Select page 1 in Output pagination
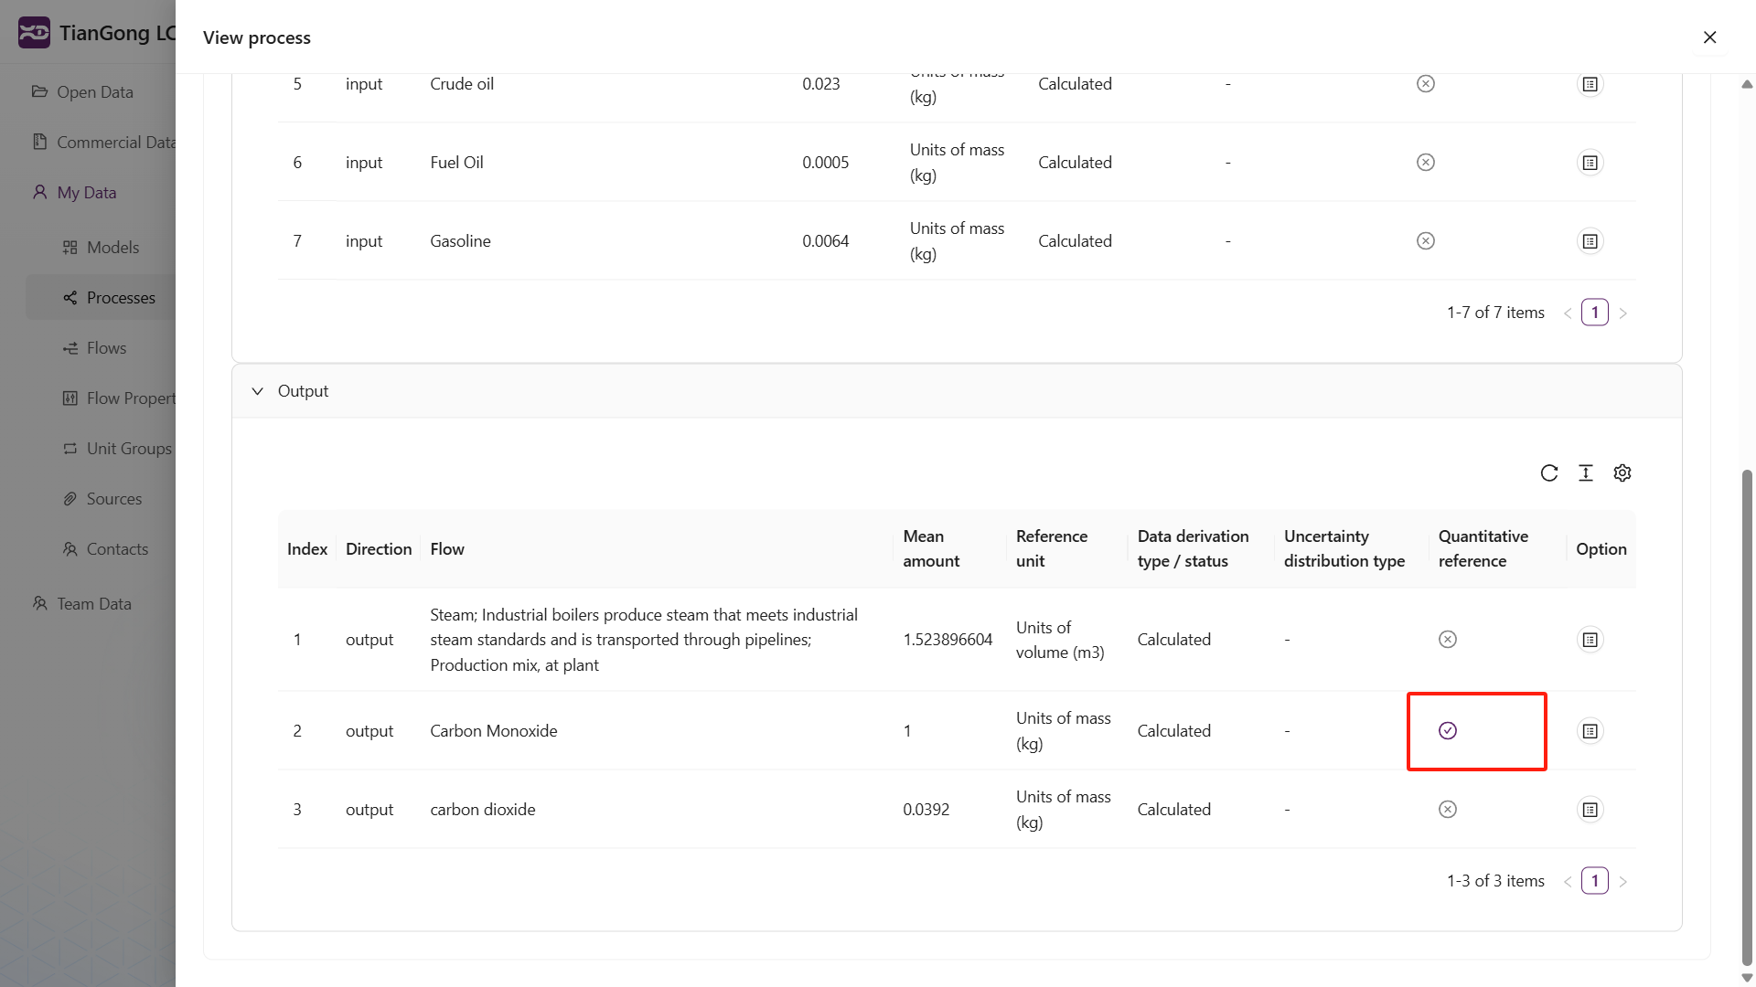Image resolution: width=1756 pixels, height=987 pixels. pyautogui.click(x=1594, y=881)
